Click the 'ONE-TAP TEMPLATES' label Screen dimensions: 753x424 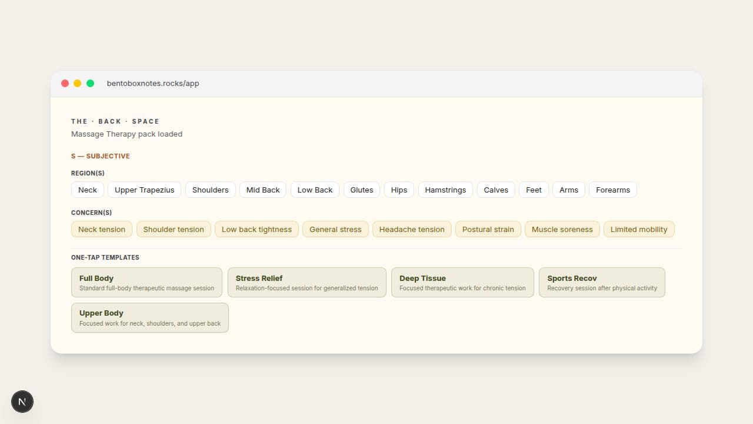(105, 257)
